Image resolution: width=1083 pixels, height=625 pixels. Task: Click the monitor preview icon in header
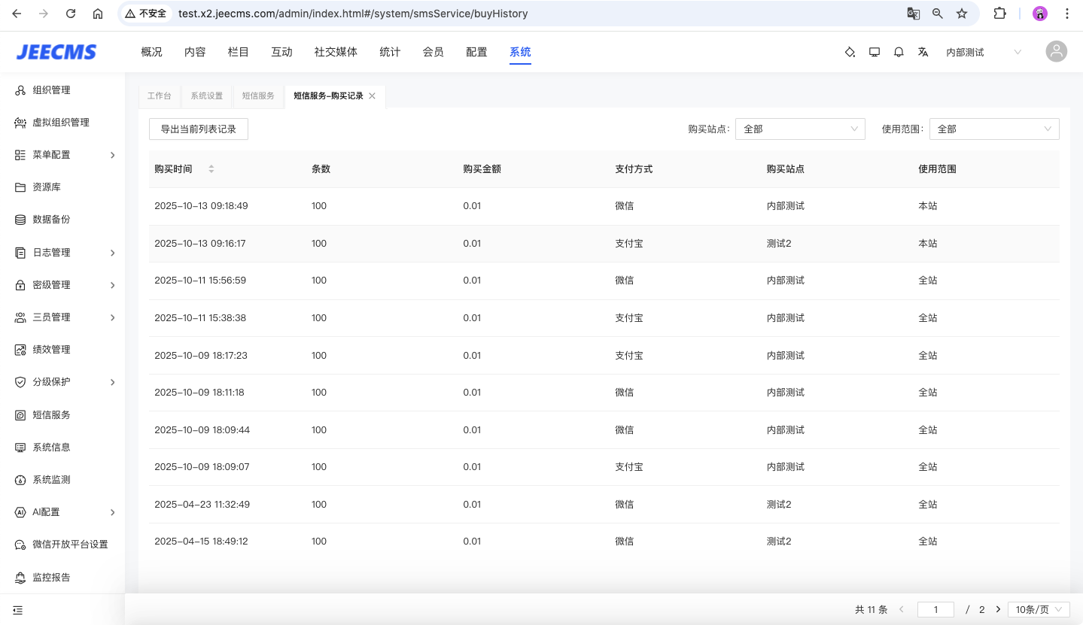click(875, 52)
